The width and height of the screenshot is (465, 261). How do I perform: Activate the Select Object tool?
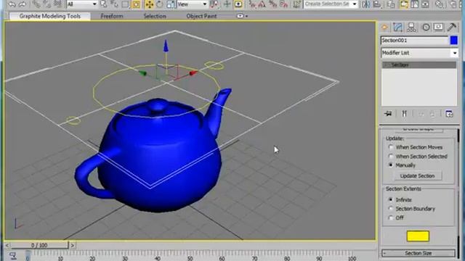(104, 4)
